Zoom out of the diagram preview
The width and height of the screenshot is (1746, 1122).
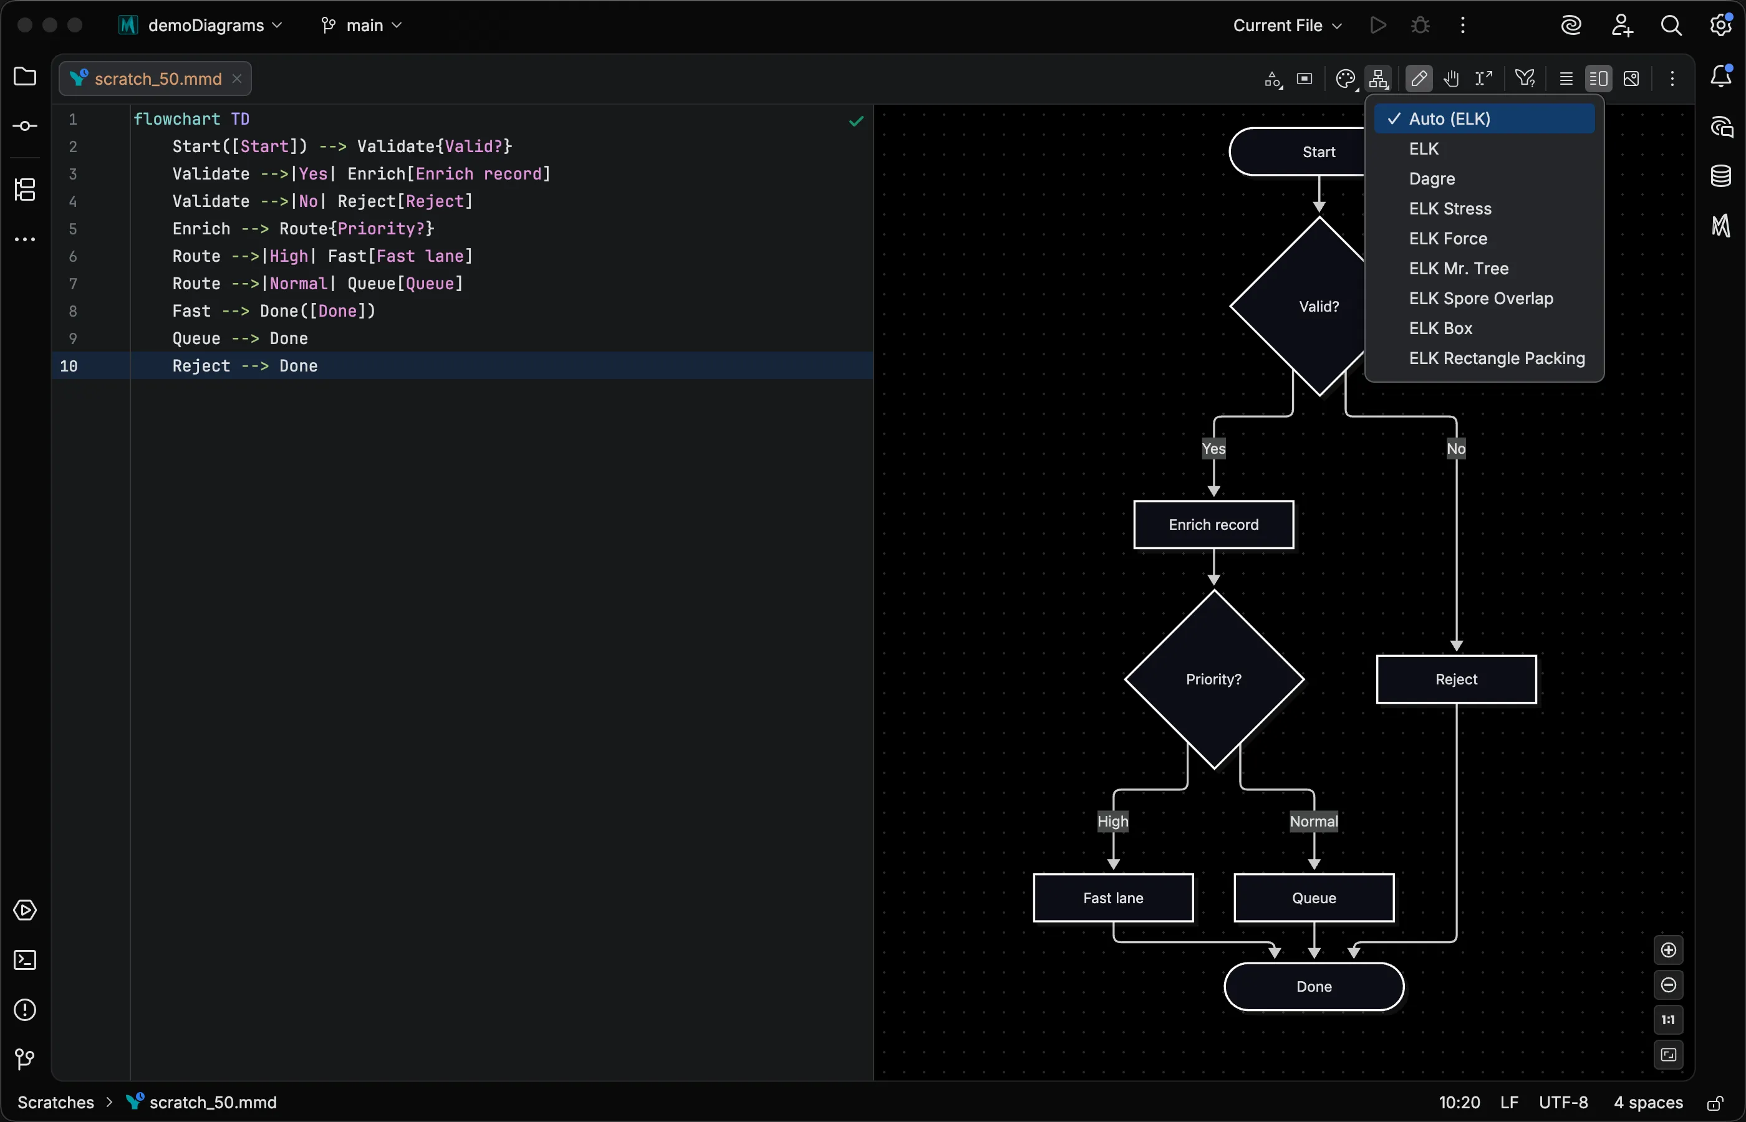click(x=1669, y=985)
